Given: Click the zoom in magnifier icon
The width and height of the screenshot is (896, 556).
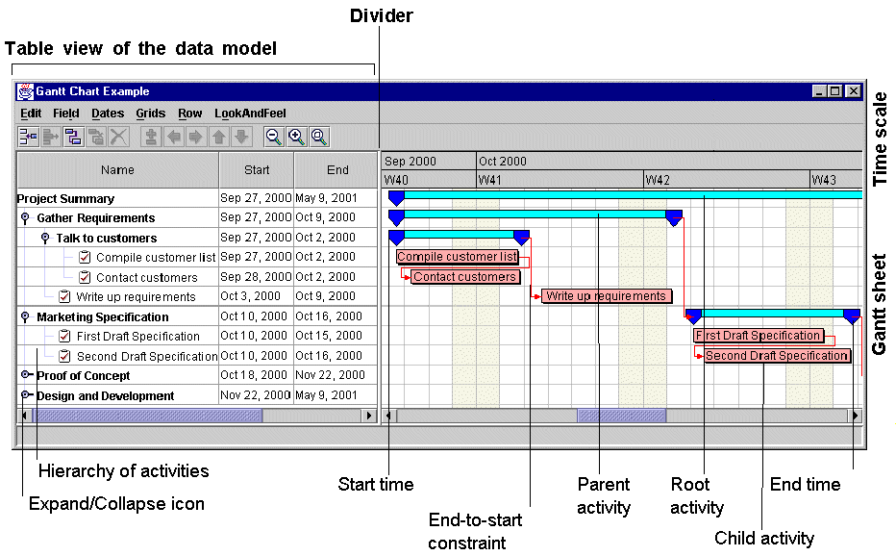Looking at the screenshot, I should pyautogui.click(x=296, y=137).
